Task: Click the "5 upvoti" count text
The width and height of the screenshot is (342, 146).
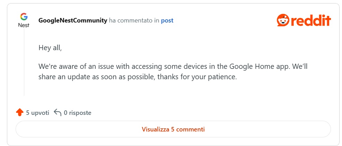Action: click(x=37, y=113)
